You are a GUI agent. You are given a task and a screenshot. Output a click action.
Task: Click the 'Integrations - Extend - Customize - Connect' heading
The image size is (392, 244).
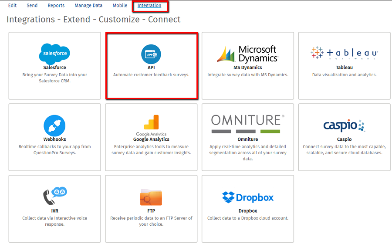click(94, 19)
